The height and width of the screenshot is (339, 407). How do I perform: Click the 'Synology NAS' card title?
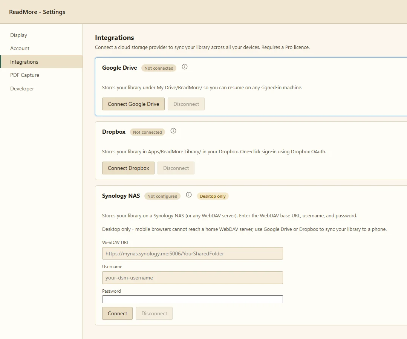pyautogui.click(x=121, y=196)
